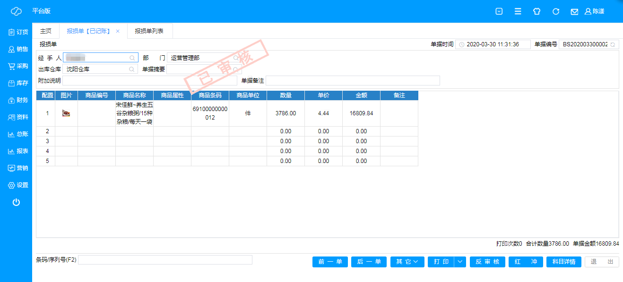Viewport: 623px width, 282px height.
Task: Click the 前一单 button
Action: [x=330, y=262]
